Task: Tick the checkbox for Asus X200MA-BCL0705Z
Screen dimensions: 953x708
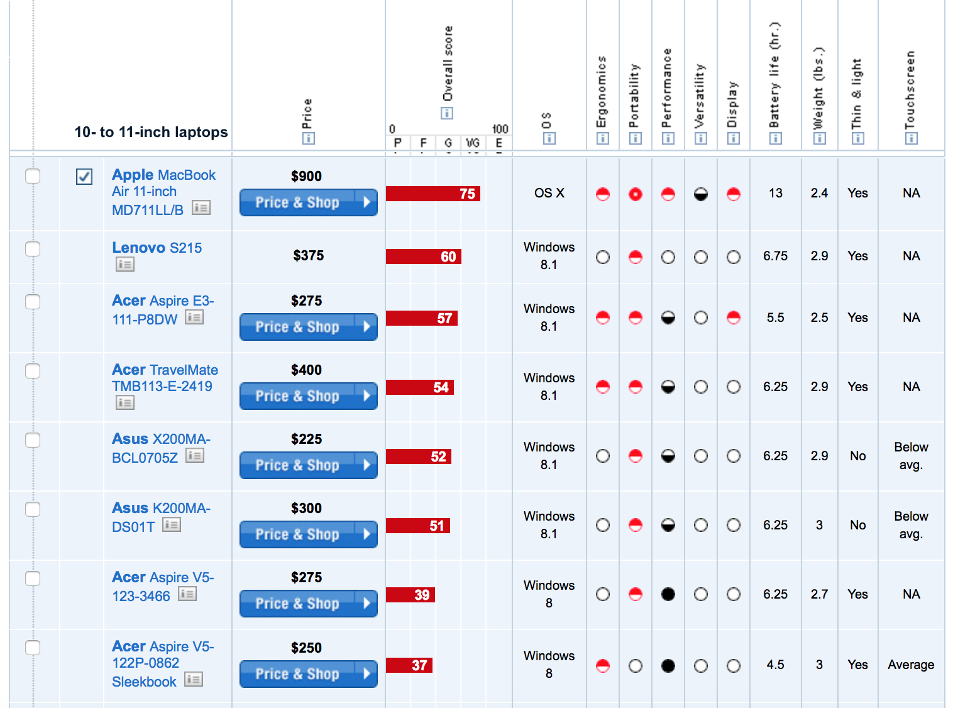Action: tap(33, 440)
